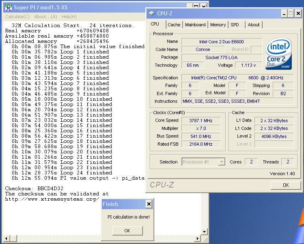Minimize the CPU-Z window
The width and height of the screenshot is (304, 244).
(284, 13)
